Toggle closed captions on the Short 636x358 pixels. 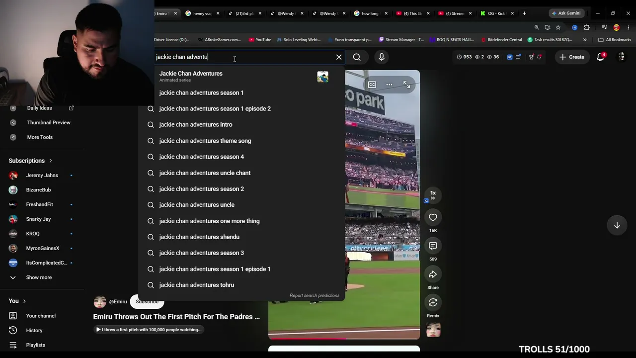(372, 85)
